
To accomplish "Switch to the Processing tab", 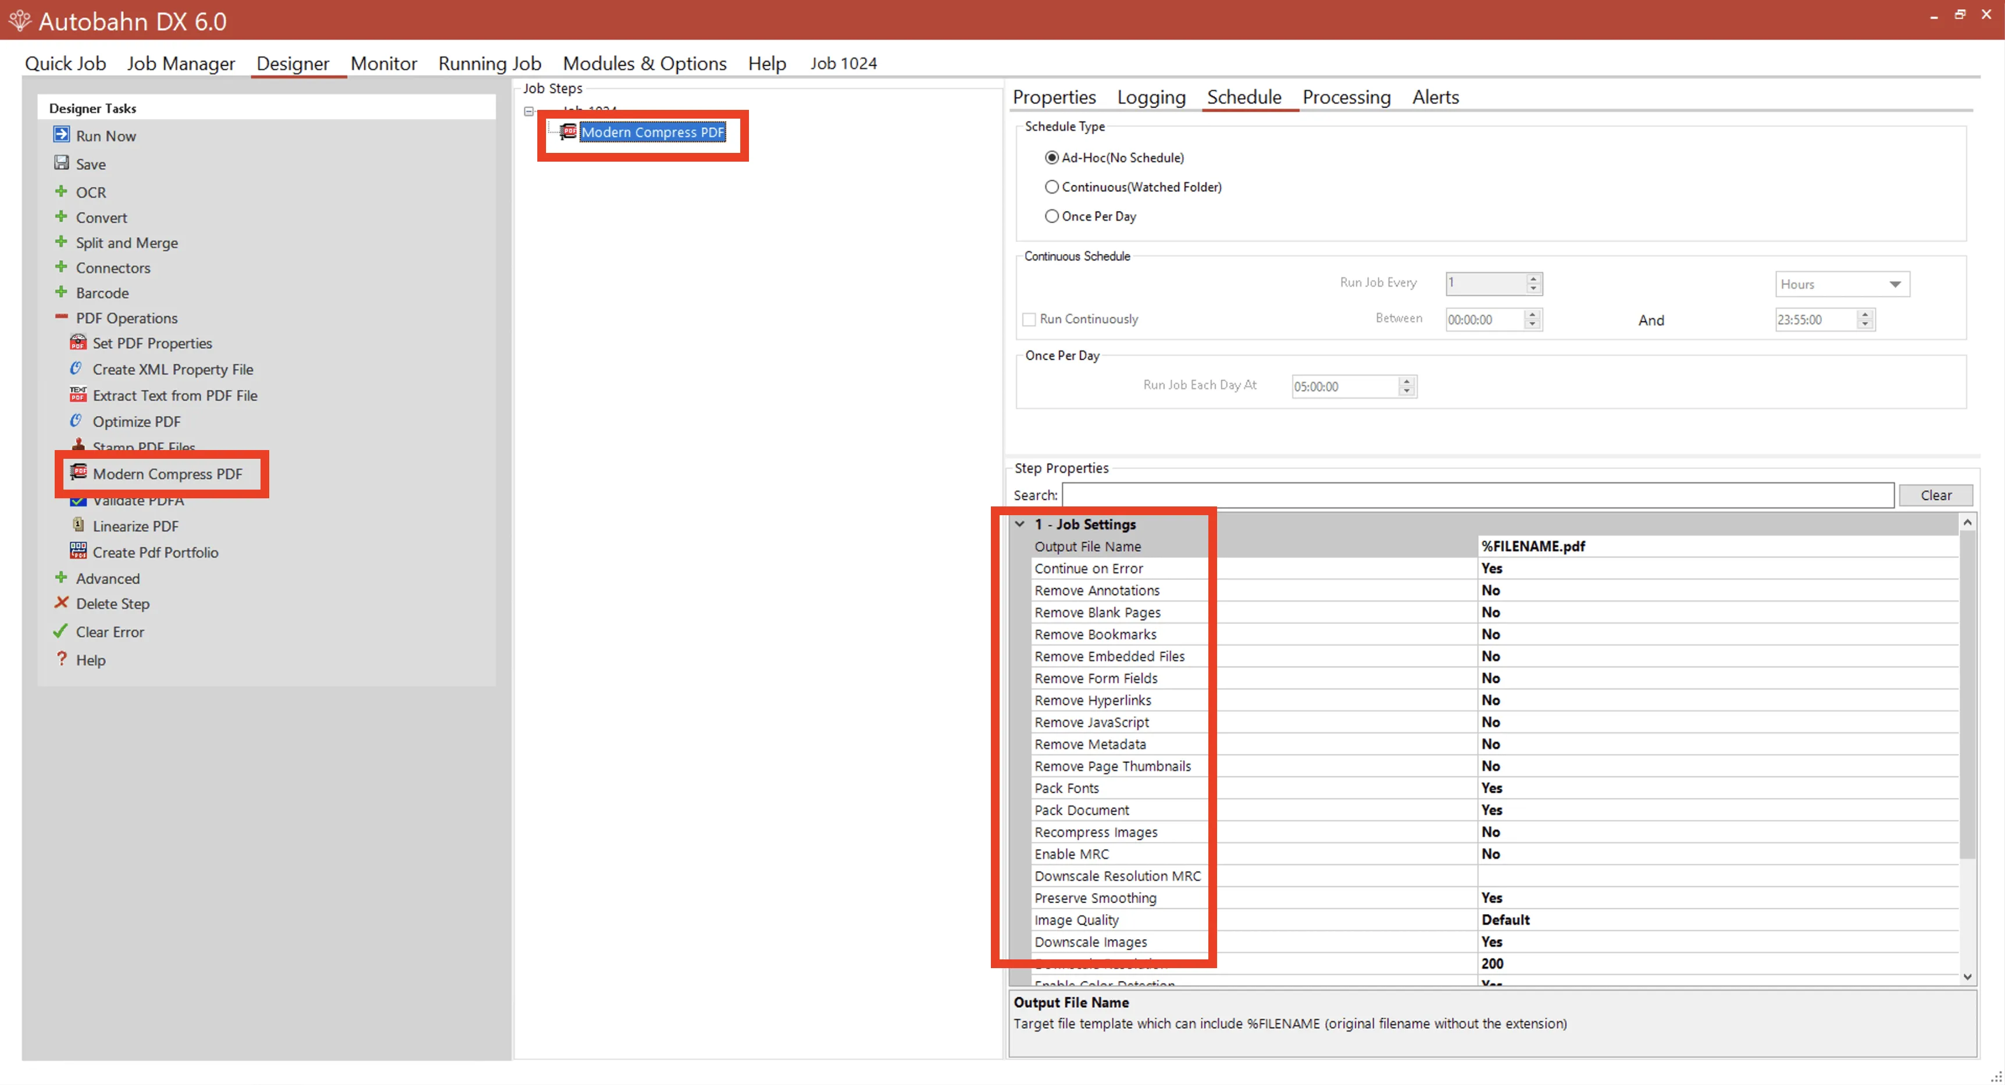I will (x=1346, y=97).
